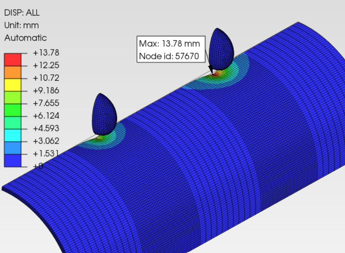Screen dimensions: 345x253
Task: Select the +7.655 legend value label
Action: (46, 103)
